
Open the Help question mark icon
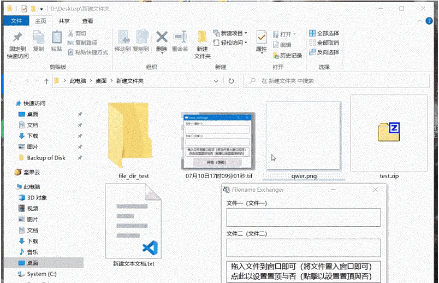pos(429,21)
